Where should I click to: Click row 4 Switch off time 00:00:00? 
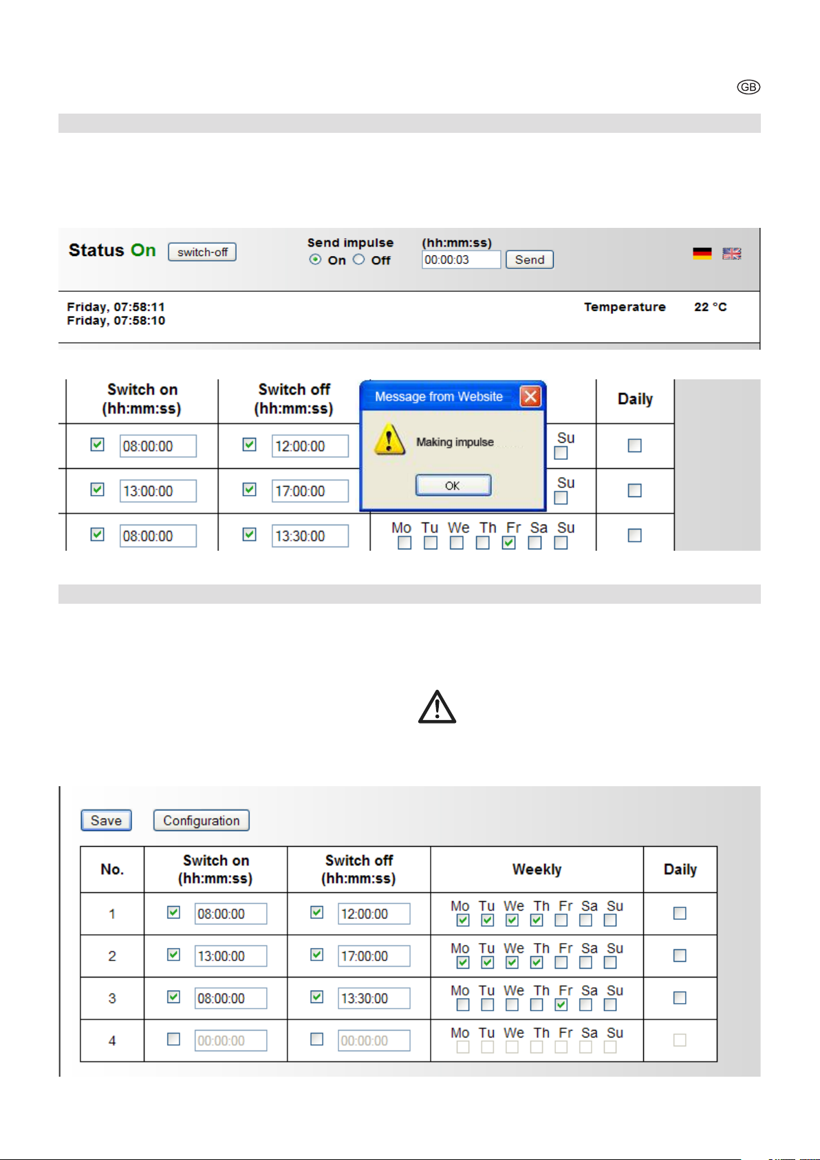pyautogui.click(x=374, y=1040)
